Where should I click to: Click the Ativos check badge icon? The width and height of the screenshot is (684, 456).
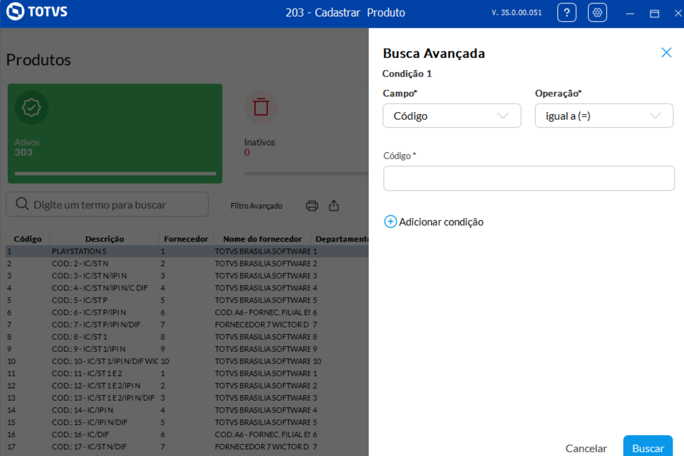31,107
